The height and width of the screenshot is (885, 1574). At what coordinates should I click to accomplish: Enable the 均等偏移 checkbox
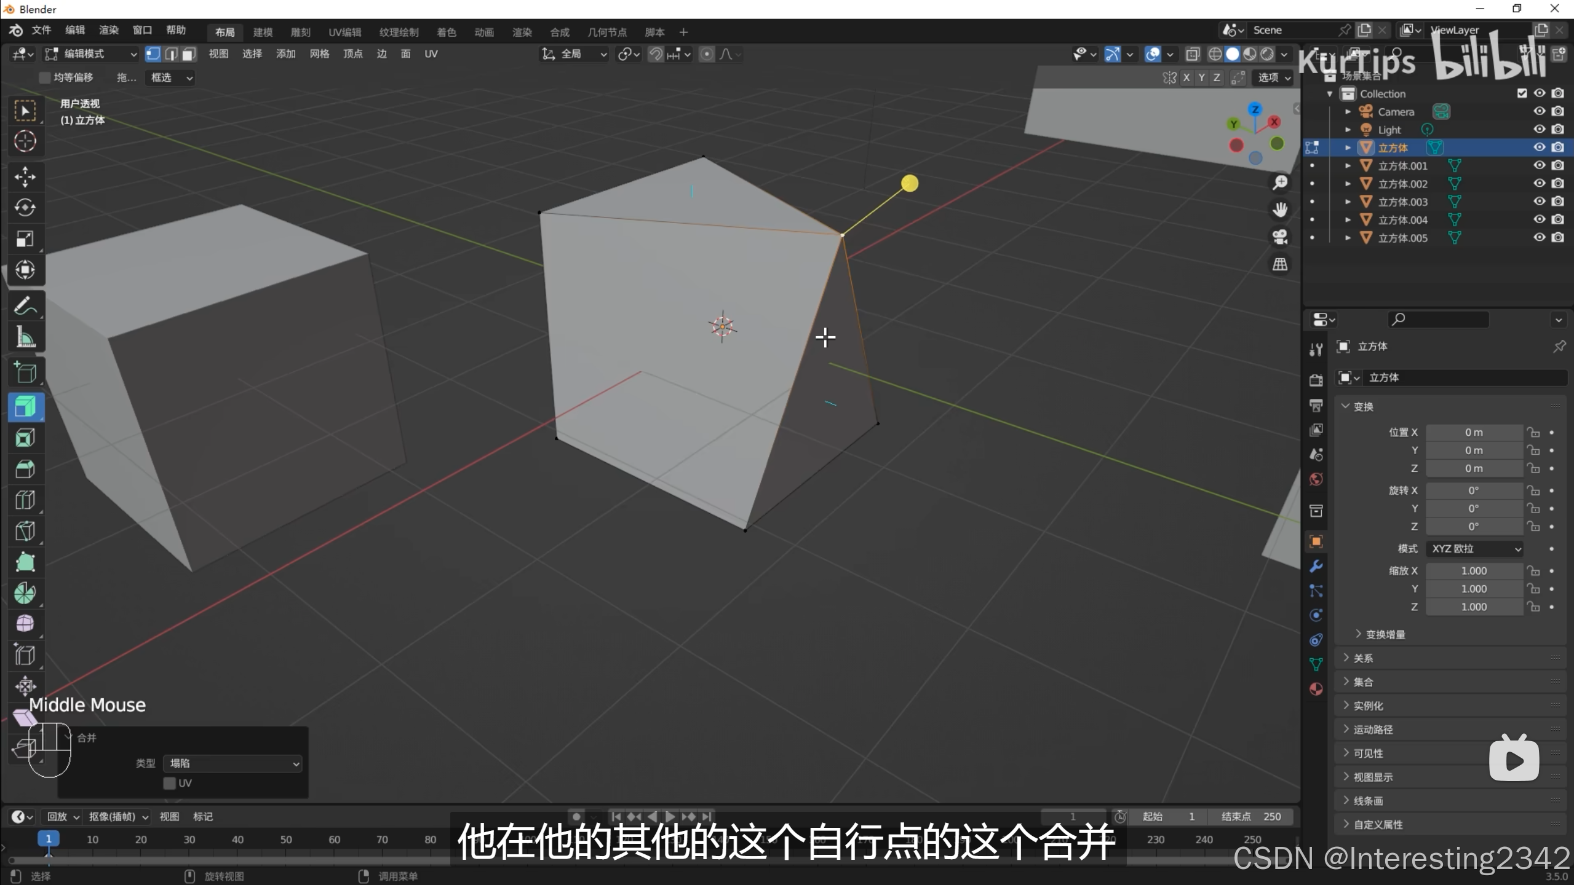[x=44, y=77]
